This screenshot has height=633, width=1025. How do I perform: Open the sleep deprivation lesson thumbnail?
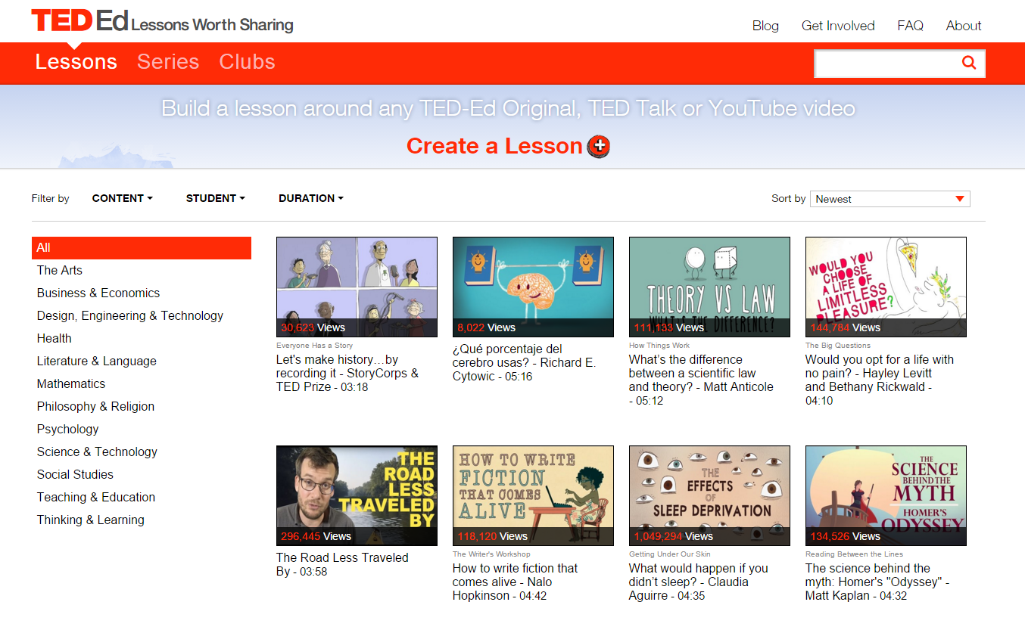click(x=709, y=495)
